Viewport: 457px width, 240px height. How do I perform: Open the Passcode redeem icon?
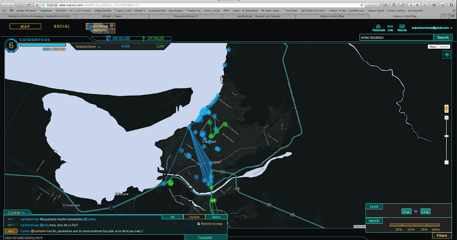(x=378, y=26)
